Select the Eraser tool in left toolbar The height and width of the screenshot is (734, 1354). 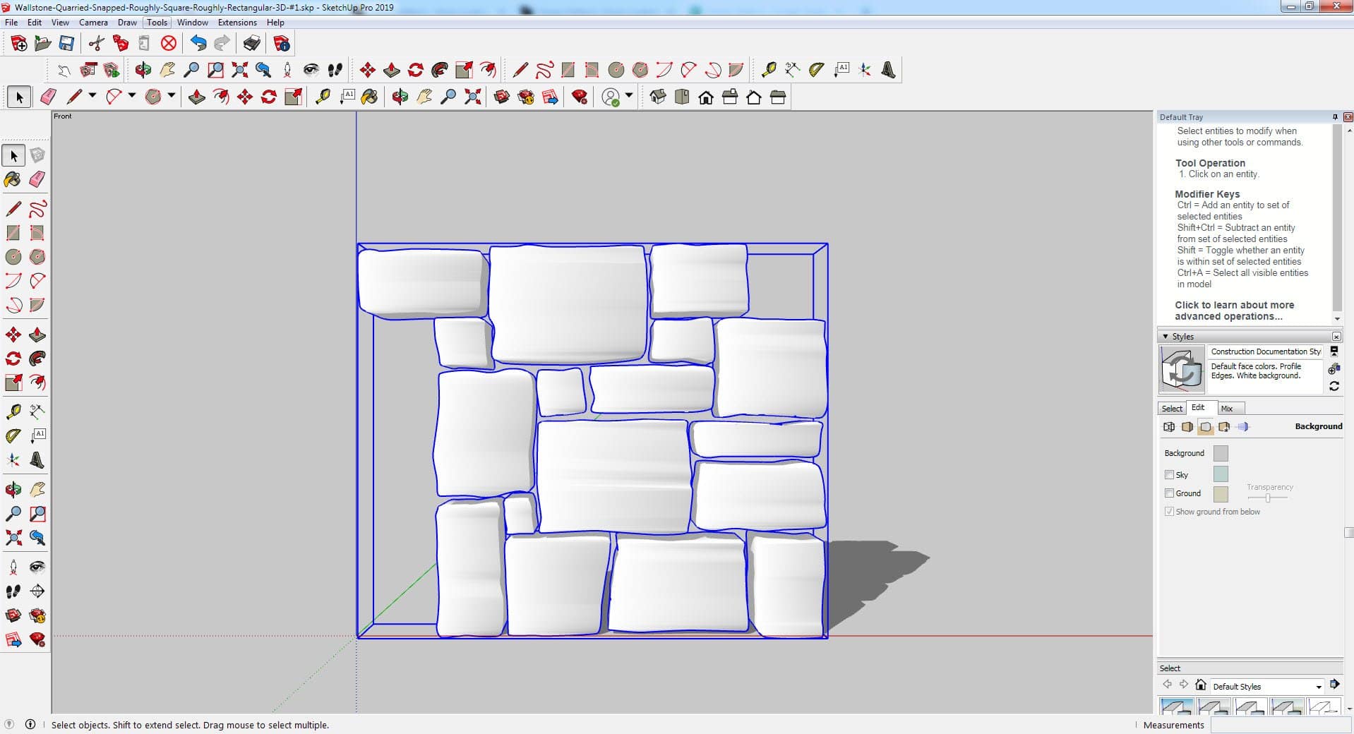point(37,179)
